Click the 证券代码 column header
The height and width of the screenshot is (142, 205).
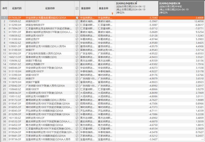pyautogui.click(x=17, y=8)
